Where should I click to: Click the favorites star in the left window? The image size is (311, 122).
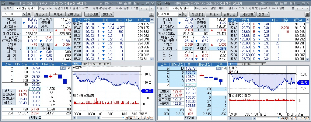point(101,3)
